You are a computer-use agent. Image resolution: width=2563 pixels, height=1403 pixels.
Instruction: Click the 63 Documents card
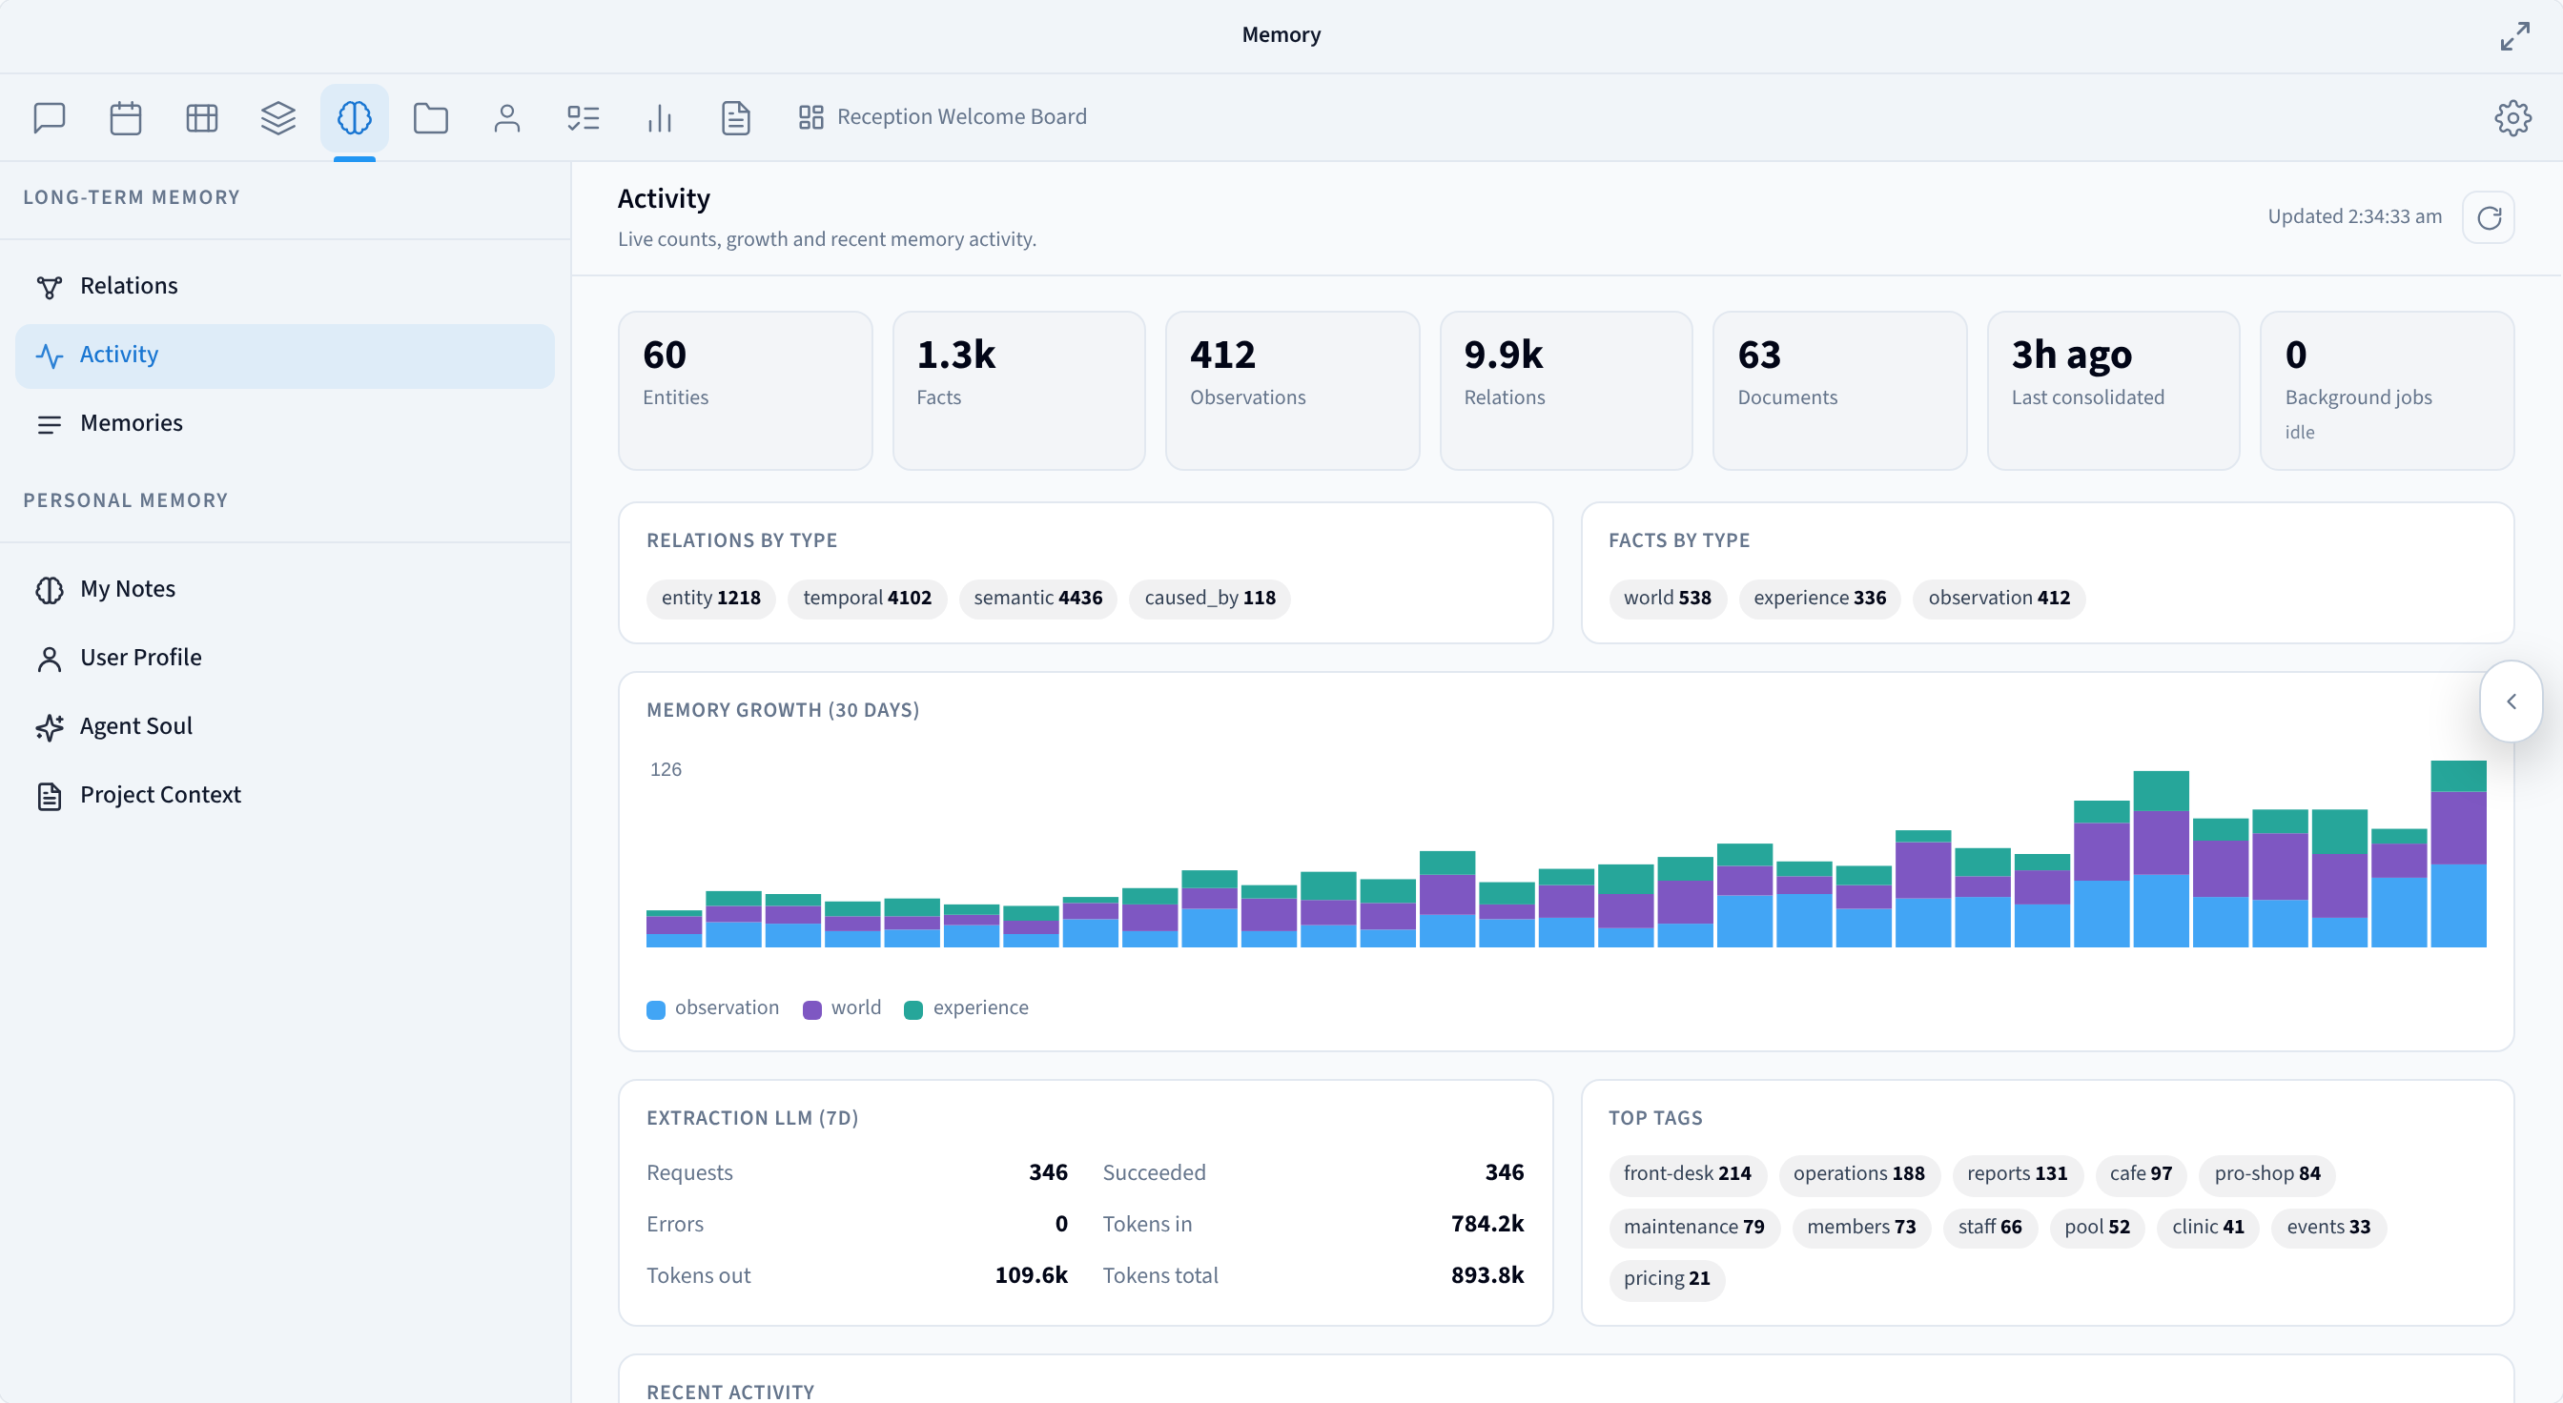click(x=1839, y=390)
